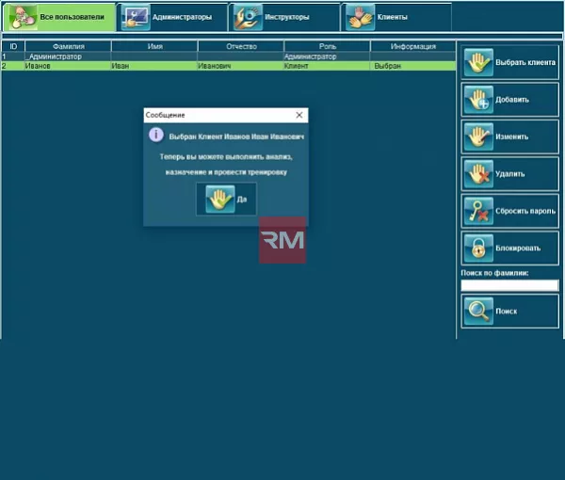
Task: Select the _Администратор surname cell
Action: pos(68,56)
